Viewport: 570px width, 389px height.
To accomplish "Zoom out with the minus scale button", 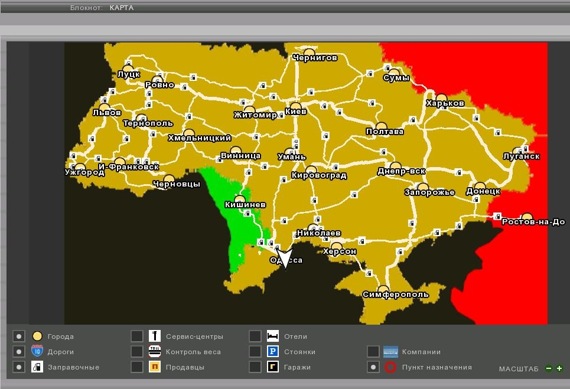I will (549, 369).
